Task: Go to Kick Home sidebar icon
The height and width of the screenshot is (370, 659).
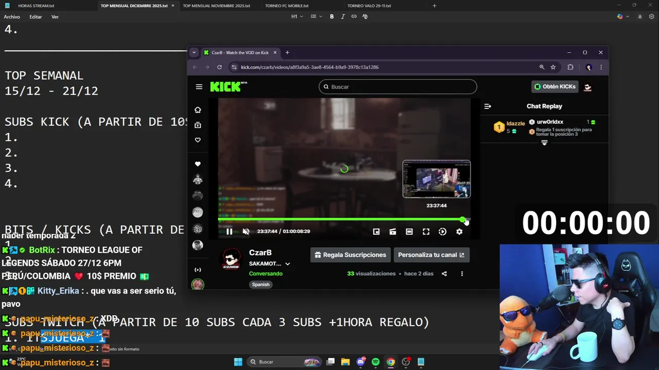Action: [x=198, y=110]
